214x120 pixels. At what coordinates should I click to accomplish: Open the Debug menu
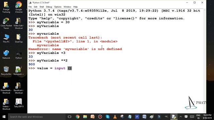pyautogui.click(x=49, y=7)
